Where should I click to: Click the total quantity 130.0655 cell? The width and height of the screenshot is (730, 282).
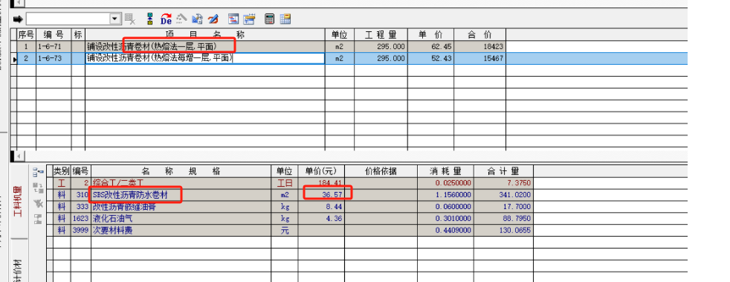click(504, 230)
